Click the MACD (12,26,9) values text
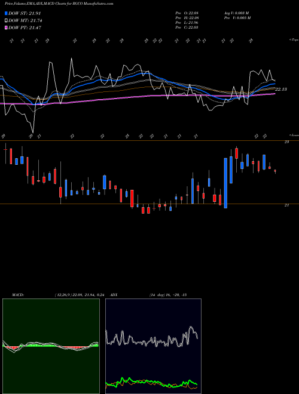This screenshot has width=299, height=394. tap(80, 295)
